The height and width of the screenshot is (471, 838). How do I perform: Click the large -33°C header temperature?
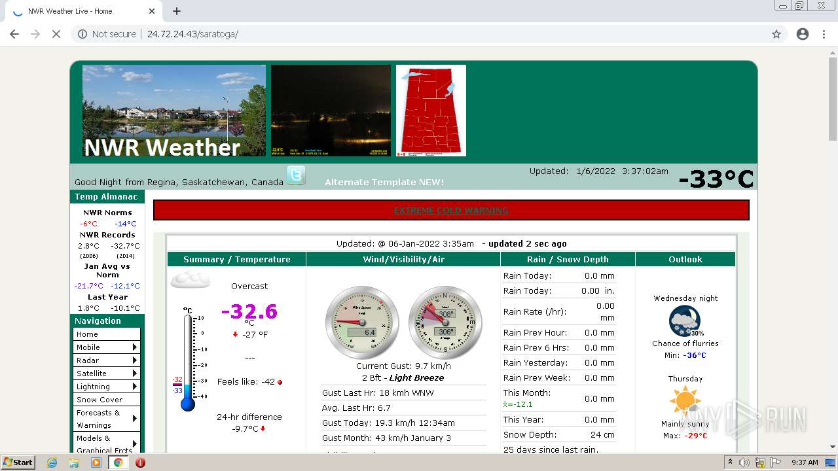[x=716, y=179]
